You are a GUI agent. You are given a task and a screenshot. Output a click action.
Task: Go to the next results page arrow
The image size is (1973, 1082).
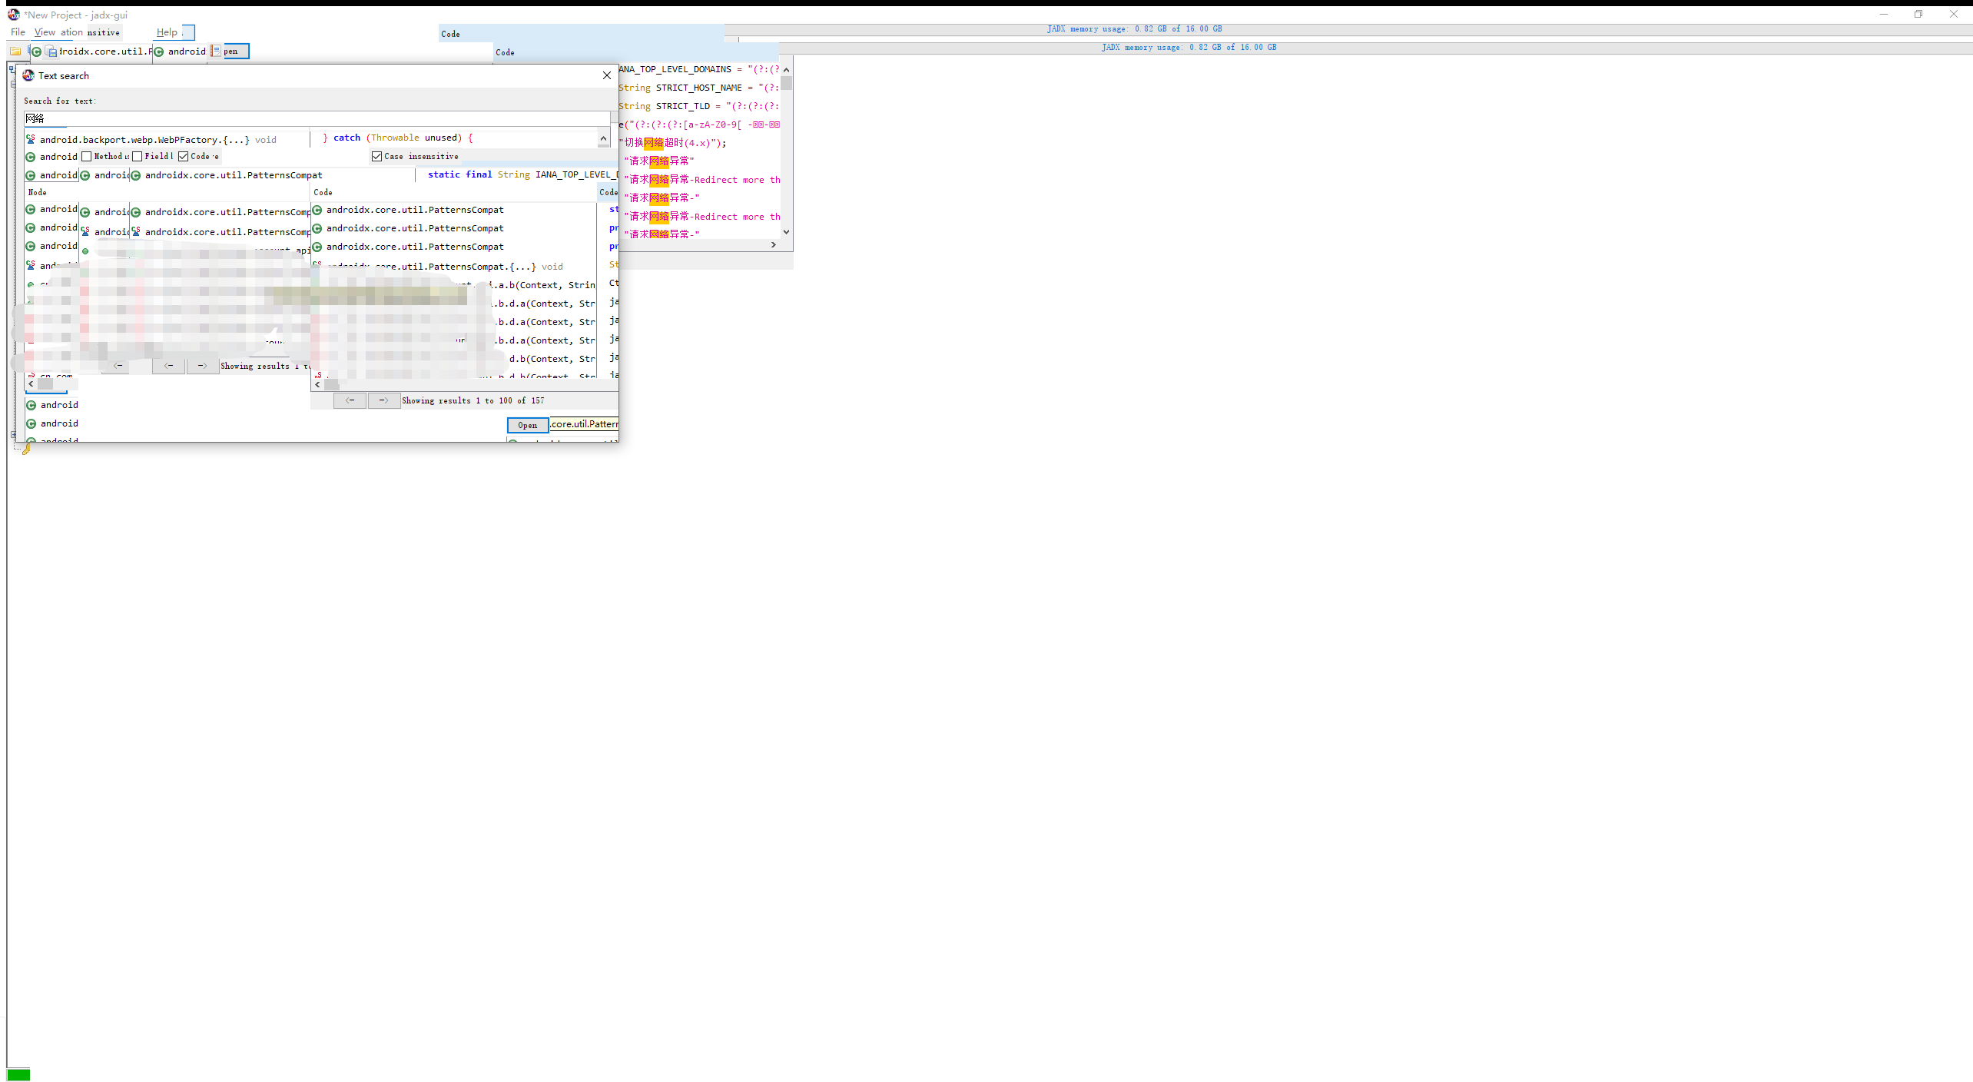click(384, 400)
